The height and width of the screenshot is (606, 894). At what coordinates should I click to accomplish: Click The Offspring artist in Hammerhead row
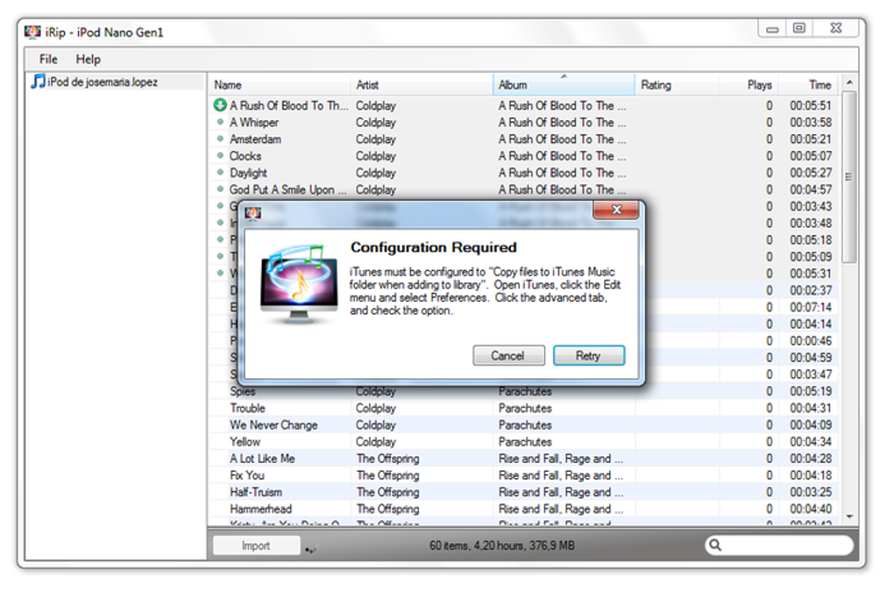pyautogui.click(x=387, y=509)
